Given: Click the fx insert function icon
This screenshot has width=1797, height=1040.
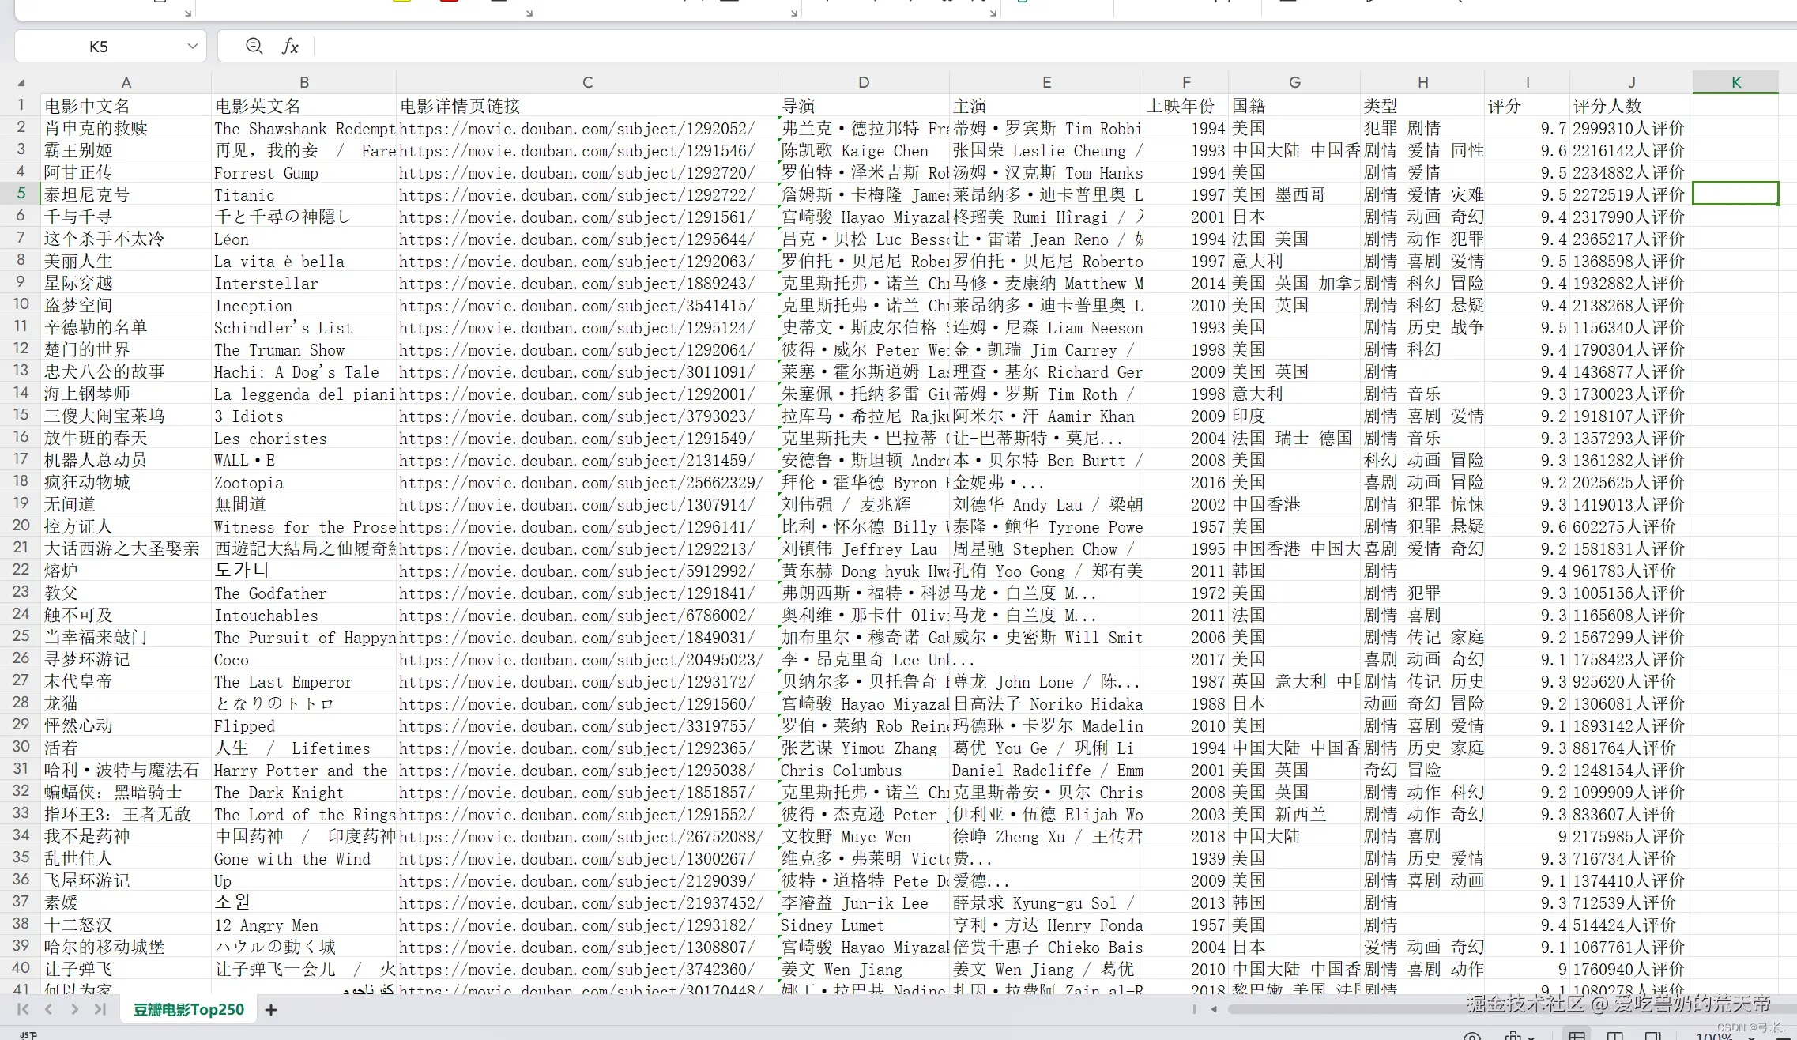Looking at the screenshot, I should (x=290, y=47).
